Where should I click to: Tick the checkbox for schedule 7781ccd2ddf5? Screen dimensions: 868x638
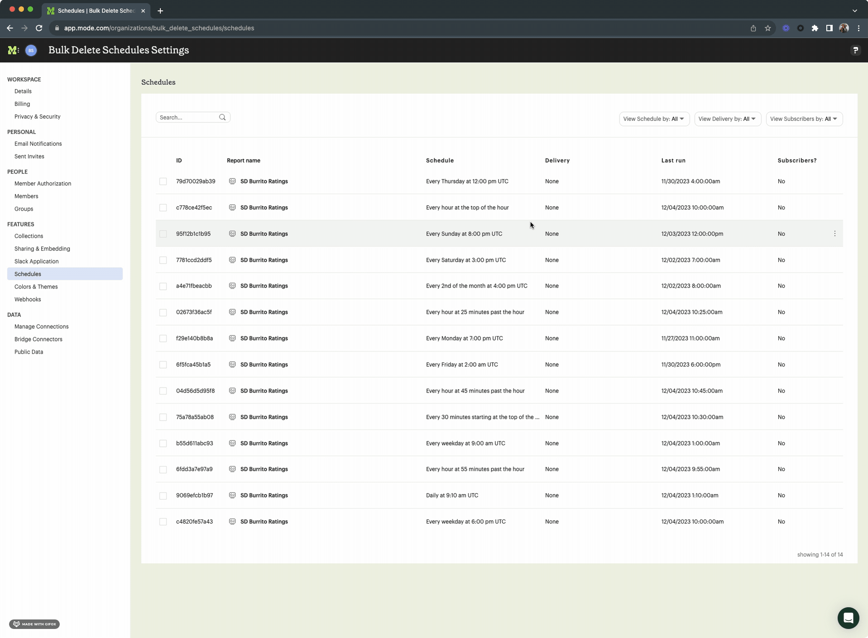[163, 260]
